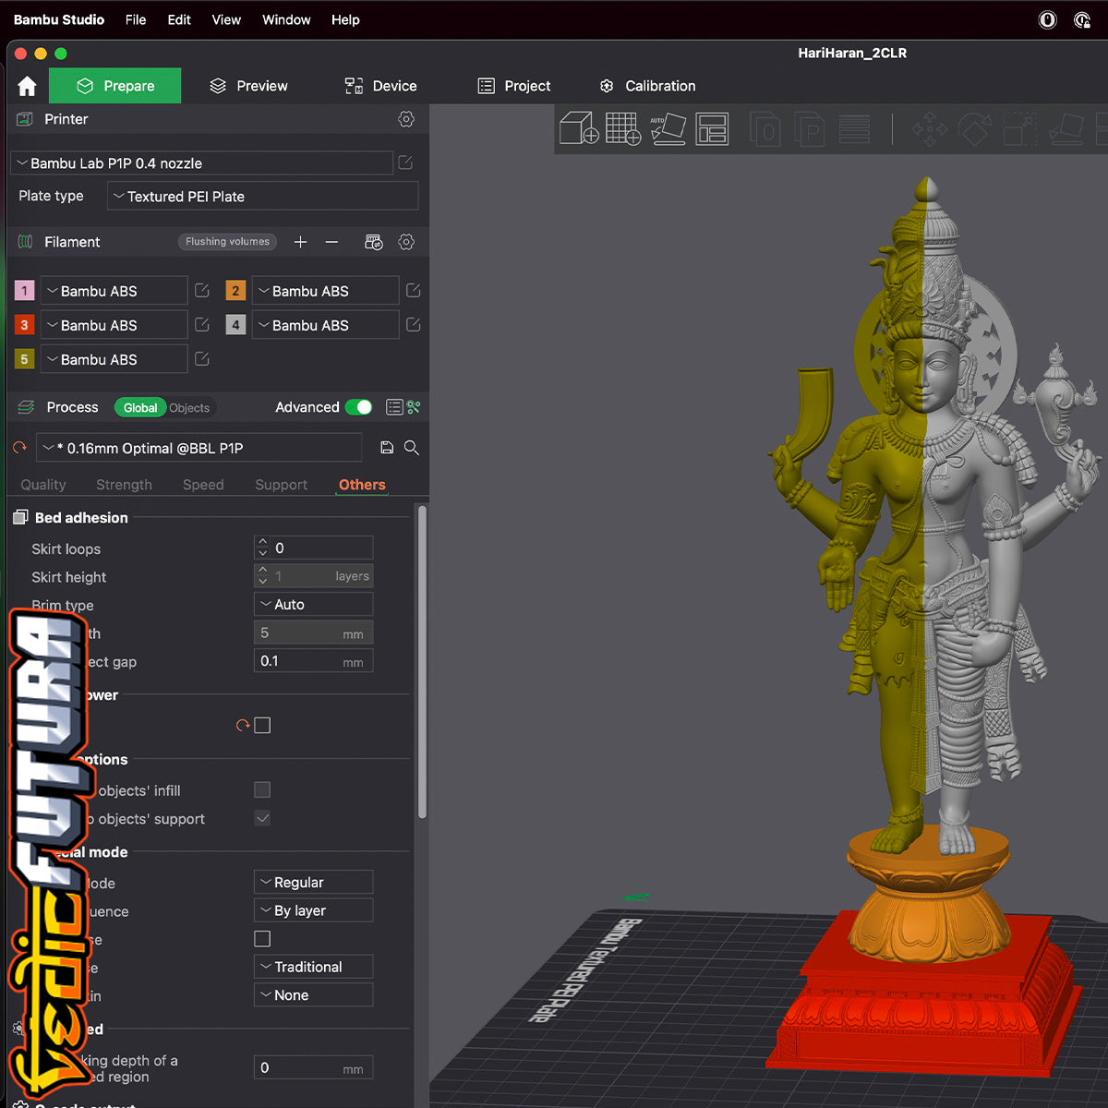Select the Move tool in the toolbar

coord(930,129)
